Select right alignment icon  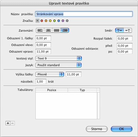(65, 30)
